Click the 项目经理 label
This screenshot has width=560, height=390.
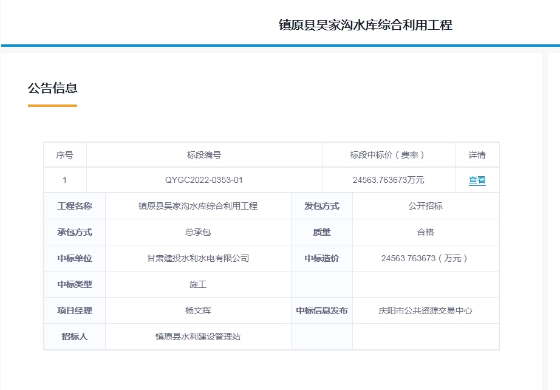point(75,310)
